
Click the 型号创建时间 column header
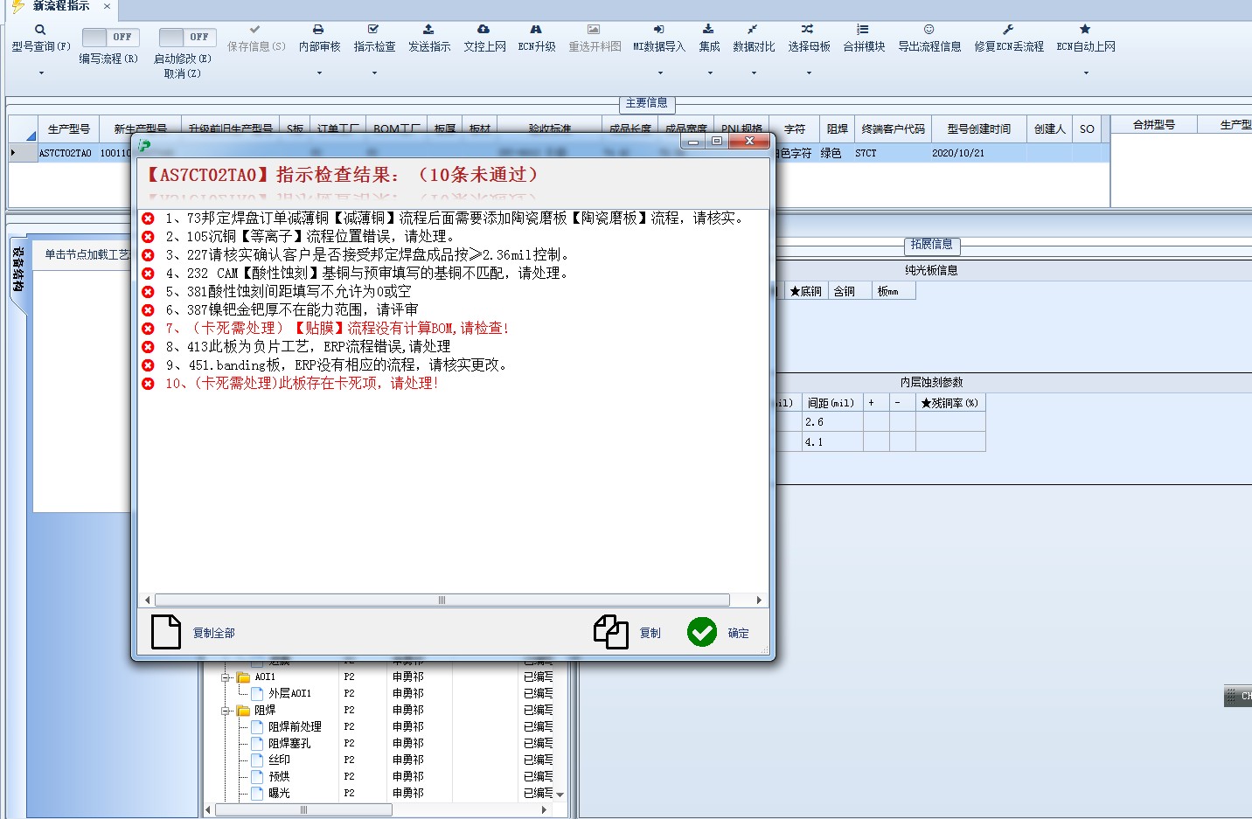coord(978,128)
